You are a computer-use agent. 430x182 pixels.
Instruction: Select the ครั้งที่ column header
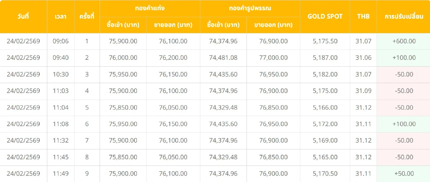pyautogui.click(x=87, y=16)
